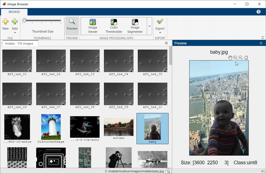Expand the Add images dropdown

click(x=15, y=32)
